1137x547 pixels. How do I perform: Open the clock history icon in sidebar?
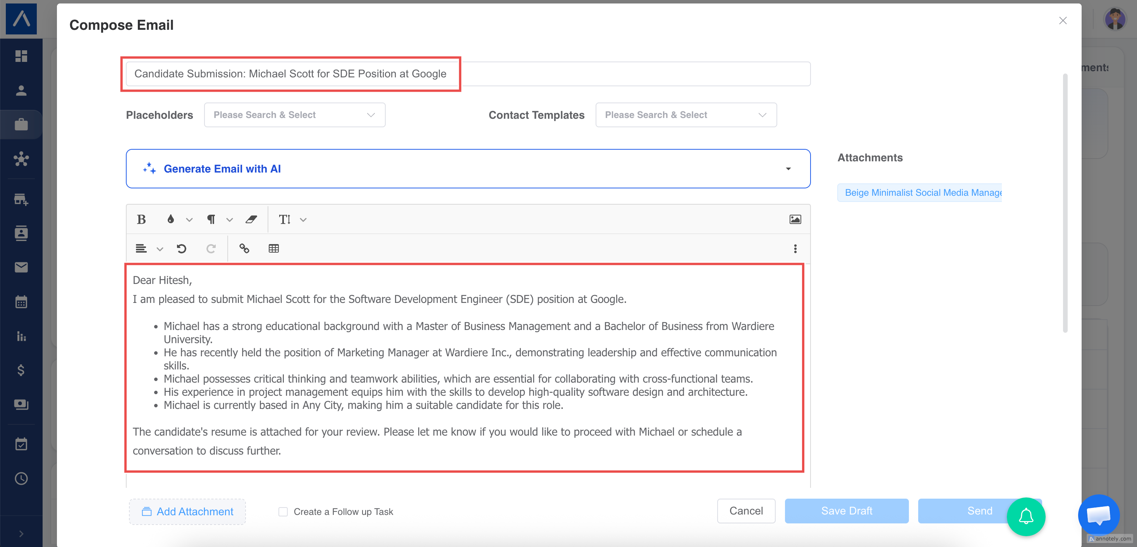21,478
